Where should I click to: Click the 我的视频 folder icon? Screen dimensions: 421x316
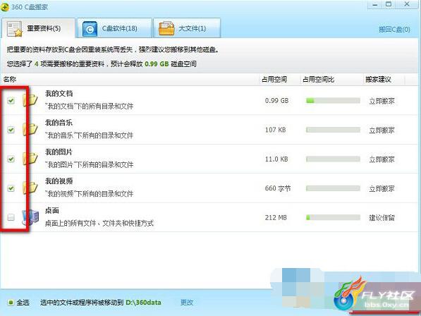(30, 188)
